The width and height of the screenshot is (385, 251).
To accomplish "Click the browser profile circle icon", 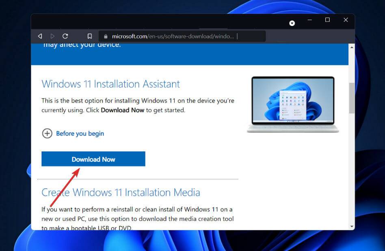I will (292, 23).
